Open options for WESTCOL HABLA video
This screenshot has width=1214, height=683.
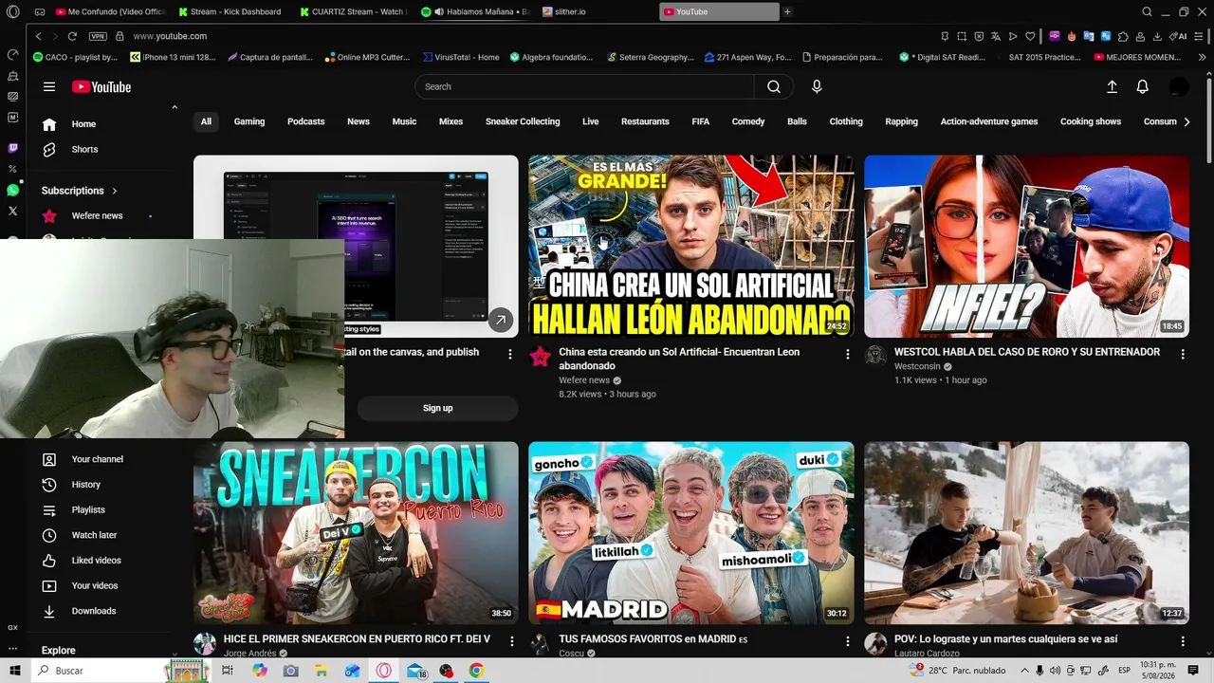[1183, 354]
